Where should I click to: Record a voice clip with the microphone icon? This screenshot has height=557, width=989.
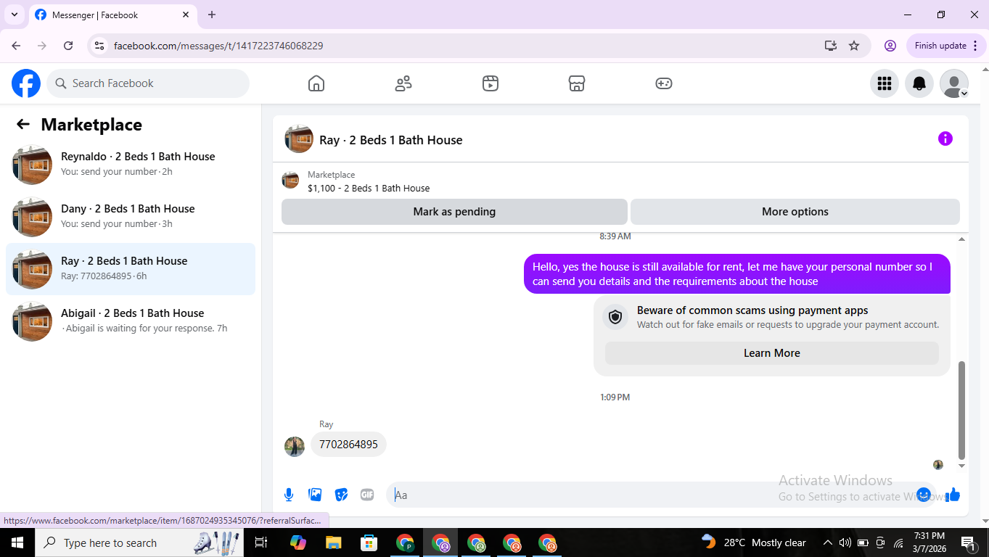point(289,495)
